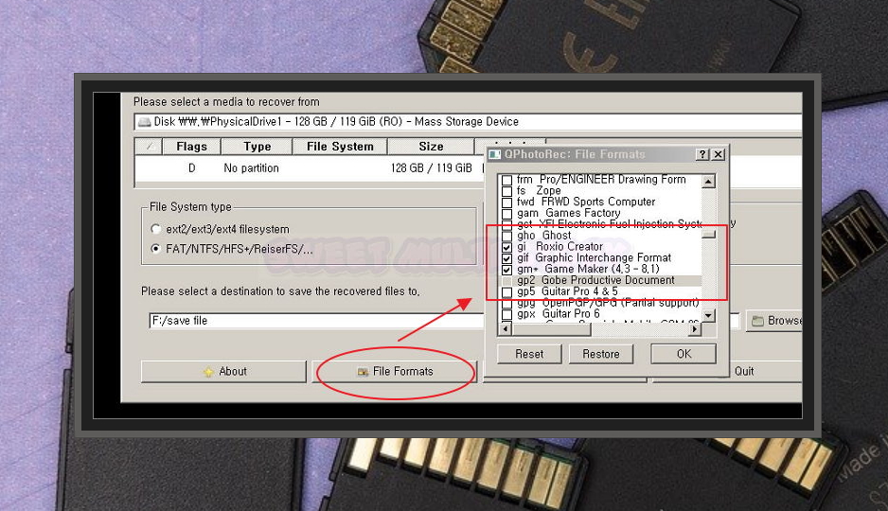
Task: Click the QPhotoRec dialog title icon
Action: [x=495, y=154]
